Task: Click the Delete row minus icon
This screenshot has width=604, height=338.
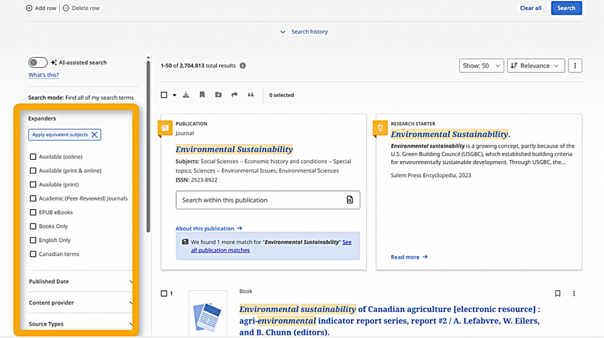Action: coord(66,8)
